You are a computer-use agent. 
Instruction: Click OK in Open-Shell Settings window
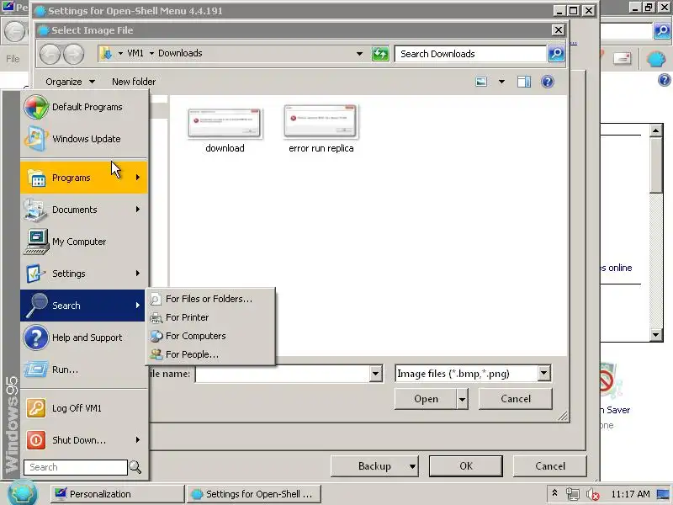coord(466,466)
